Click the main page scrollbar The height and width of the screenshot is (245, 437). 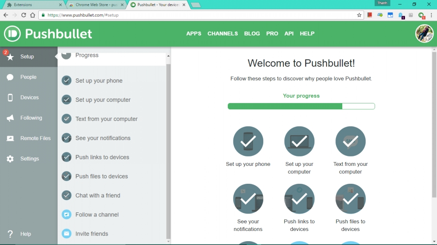pyautogui.click(x=434, y=125)
